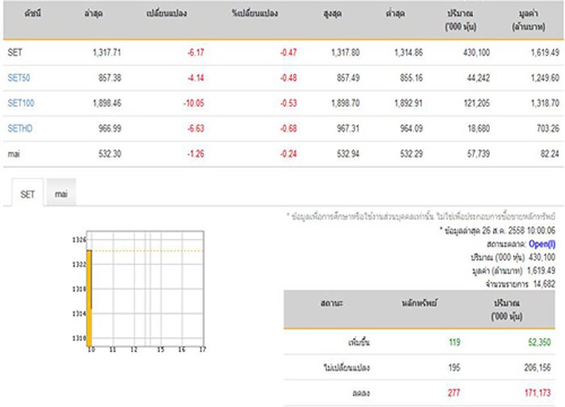Select SET change value -6.17
The image size is (565, 407).
(195, 52)
